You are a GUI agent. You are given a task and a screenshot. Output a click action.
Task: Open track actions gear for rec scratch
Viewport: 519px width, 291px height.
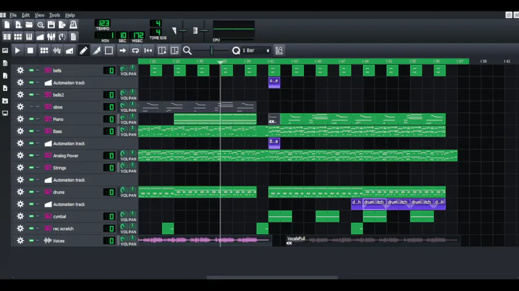(20, 228)
